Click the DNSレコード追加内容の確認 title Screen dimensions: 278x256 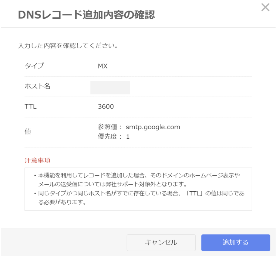point(86,15)
